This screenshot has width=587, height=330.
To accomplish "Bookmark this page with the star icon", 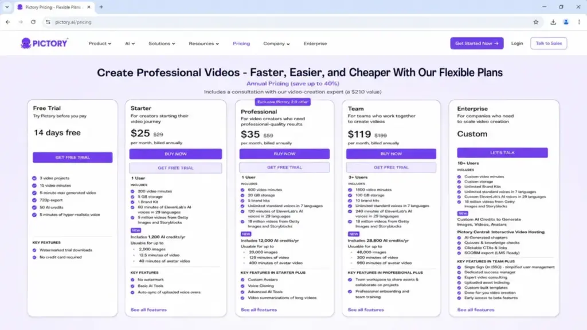I will coord(536,22).
